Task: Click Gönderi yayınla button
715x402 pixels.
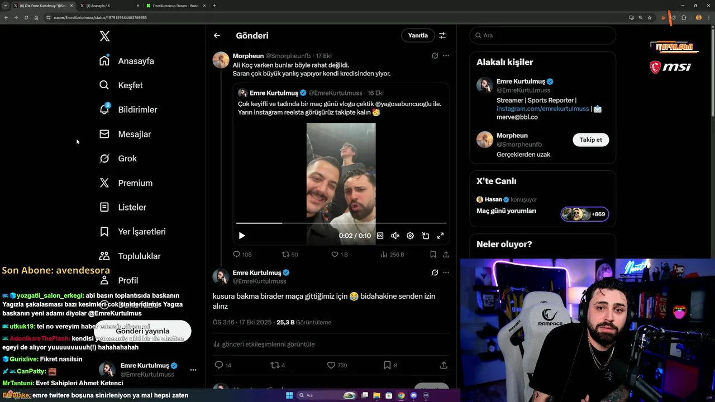Action: [x=142, y=331]
